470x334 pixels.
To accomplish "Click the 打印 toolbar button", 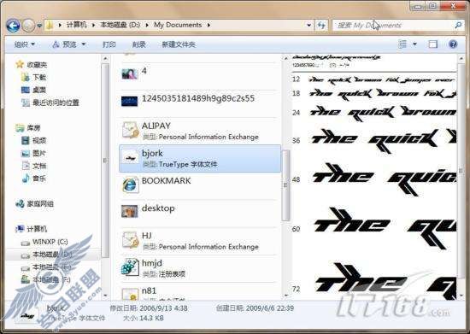I will 109,44.
